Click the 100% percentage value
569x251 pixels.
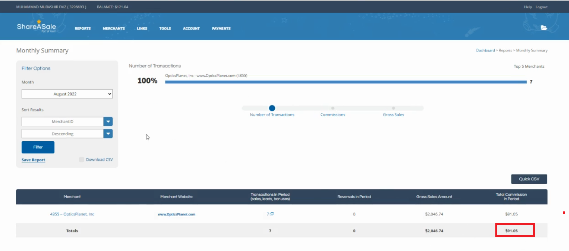(147, 81)
